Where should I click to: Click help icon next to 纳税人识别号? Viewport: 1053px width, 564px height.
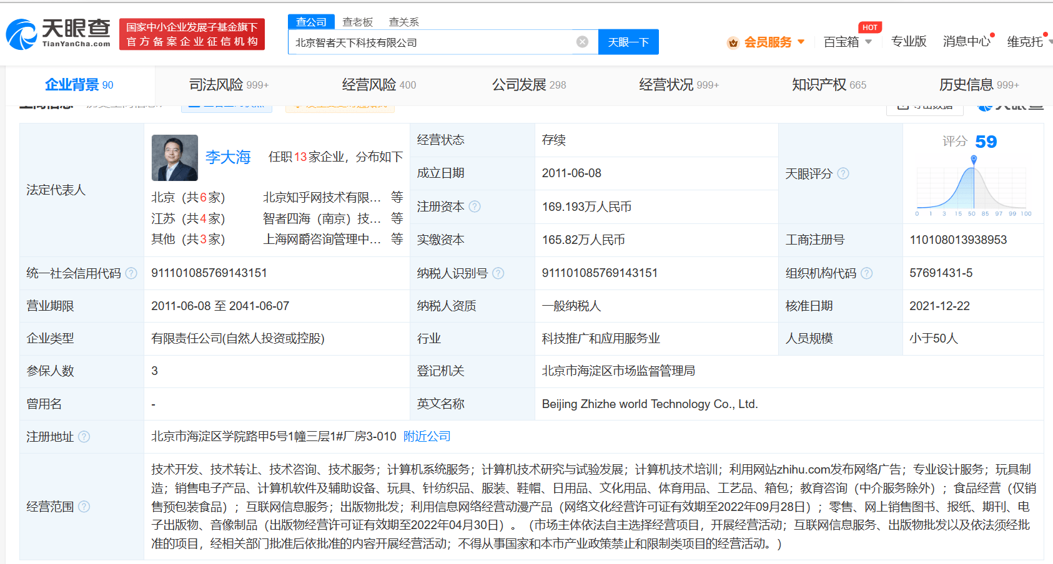[498, 273]
